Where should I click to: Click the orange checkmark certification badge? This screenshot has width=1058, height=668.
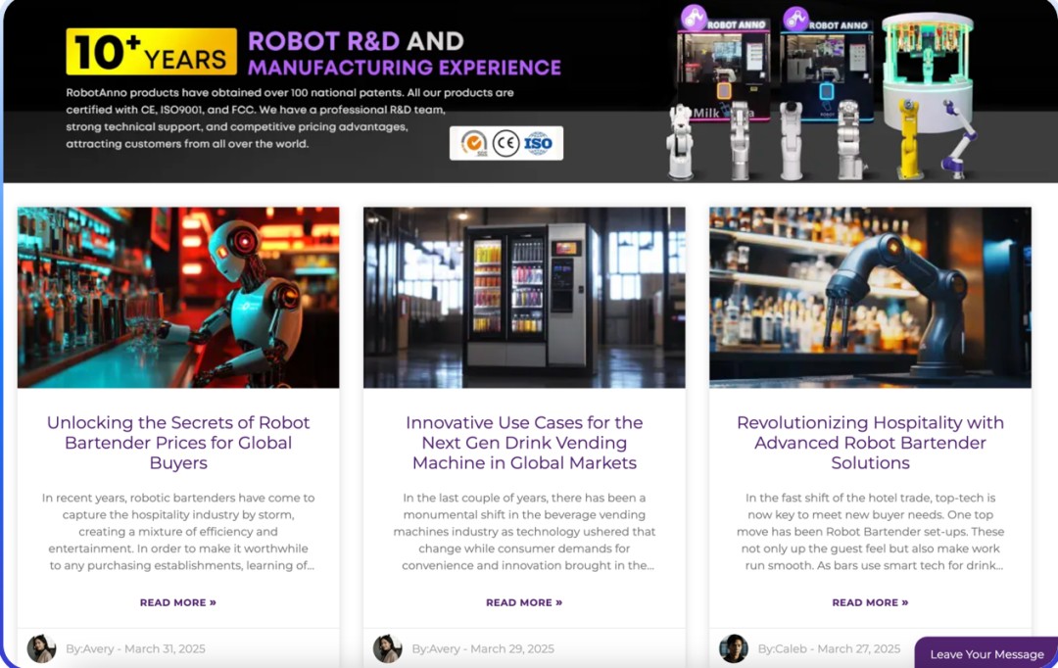point(474,143)
